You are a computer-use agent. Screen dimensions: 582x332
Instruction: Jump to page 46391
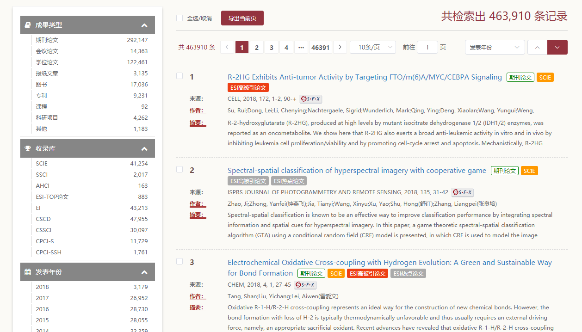320,47
